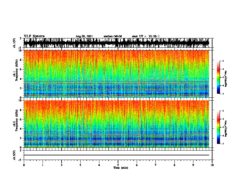Click the "4" kHz tick on ch.1 axis
This screenshot has width=239, height=185.
coord(21,79)
